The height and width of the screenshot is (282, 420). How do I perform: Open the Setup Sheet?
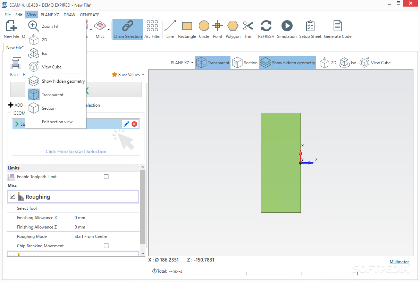point(310,29)
